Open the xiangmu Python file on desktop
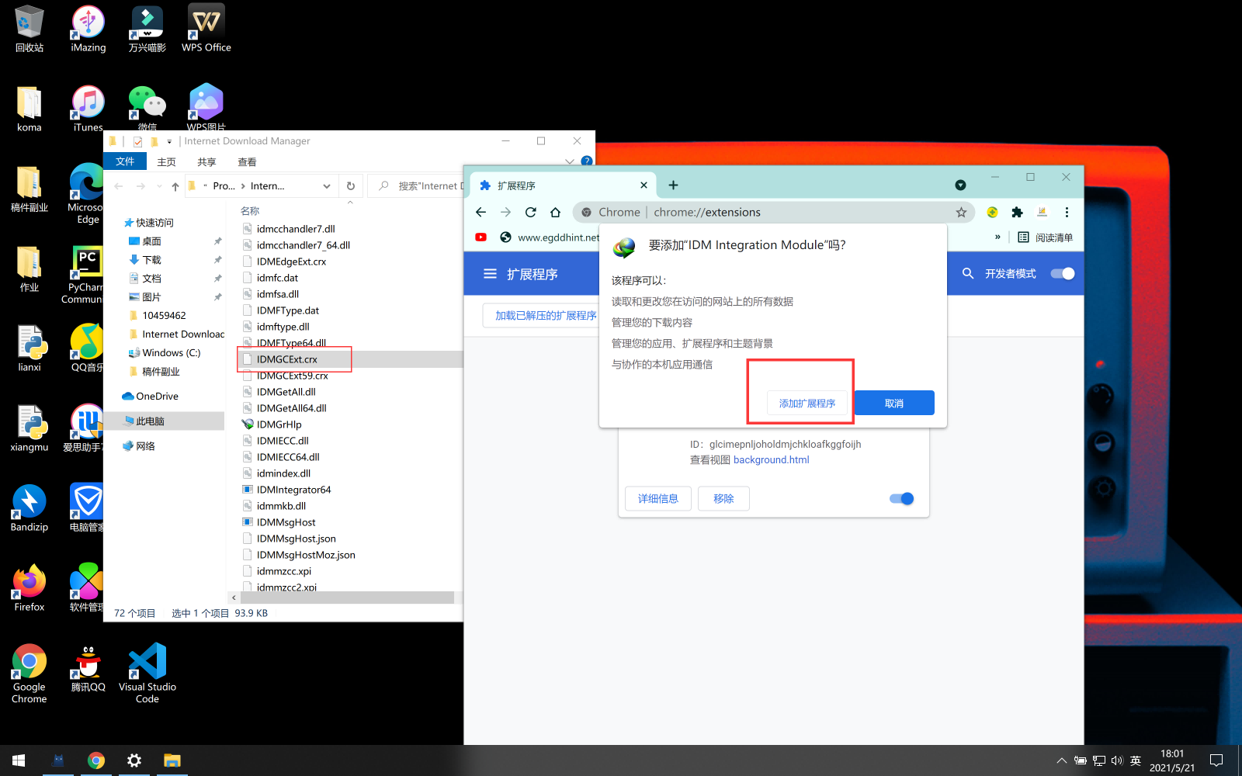 tap(29, 429)
